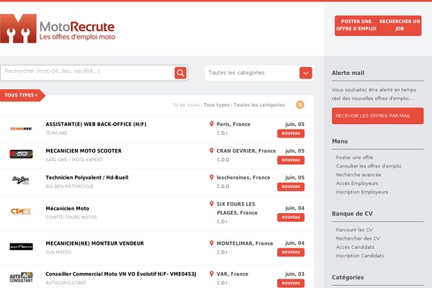Click the Banque de CV heading
The image size is (432, 288).
point(352,214)
